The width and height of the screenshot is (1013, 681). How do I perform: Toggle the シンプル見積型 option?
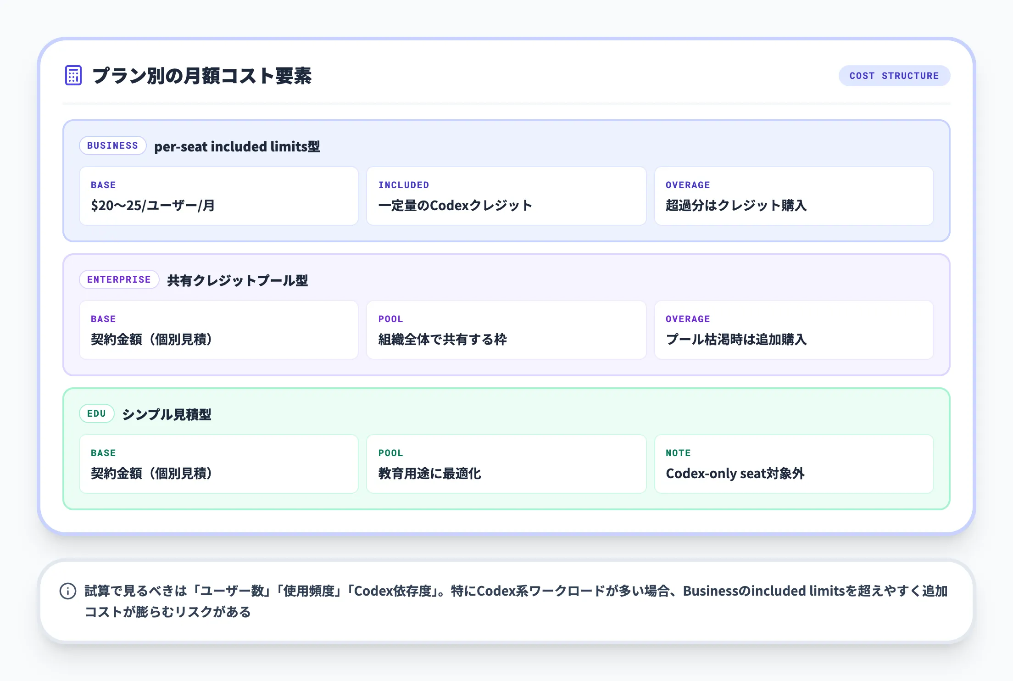(167, 414)
